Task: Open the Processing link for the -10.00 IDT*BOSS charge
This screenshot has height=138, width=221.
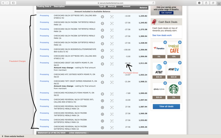Action: click(44, 15)
